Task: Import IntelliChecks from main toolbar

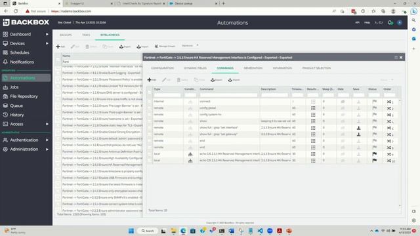Action: click(x=142, y=47)
